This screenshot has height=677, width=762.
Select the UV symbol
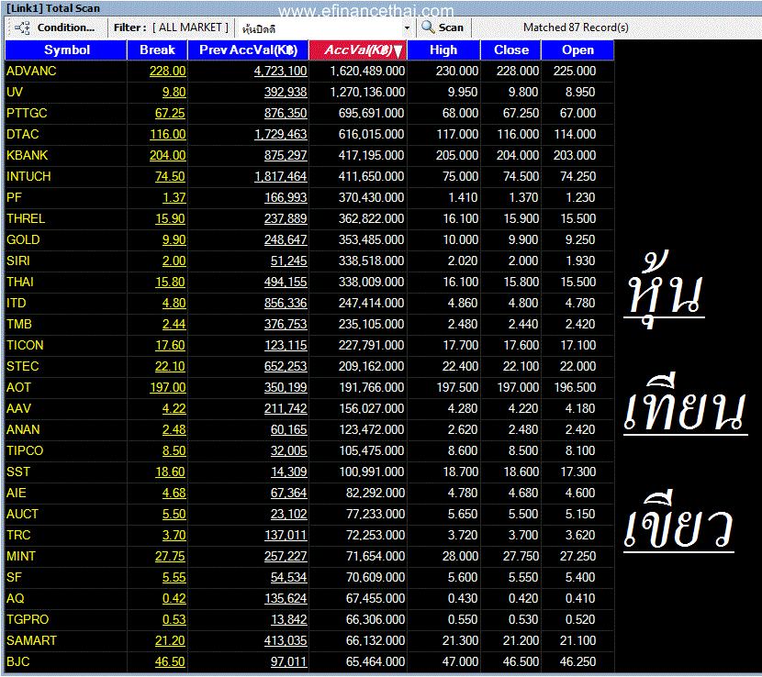click(15, 93)
